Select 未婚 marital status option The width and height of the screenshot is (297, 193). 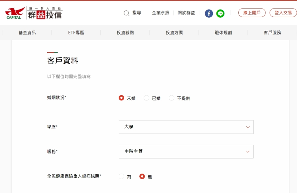(122, 98)
